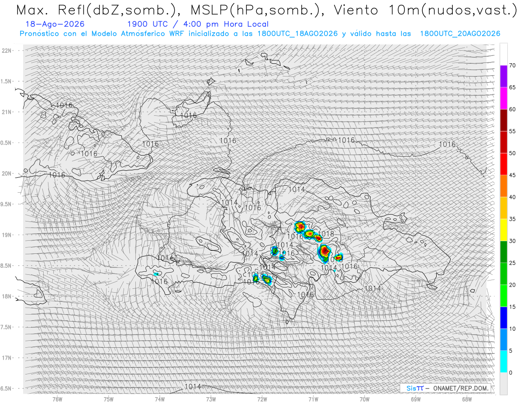Image resolution: width=524 pixels, height=405 pixels.
Task: Click the date label "18-Ago-2026"
Action: (55, 24)
